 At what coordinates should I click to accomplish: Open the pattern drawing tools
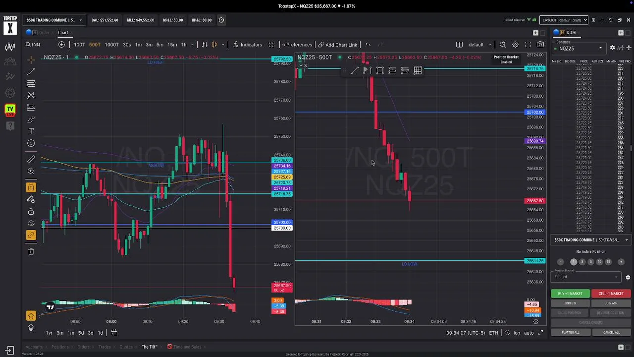31,95
